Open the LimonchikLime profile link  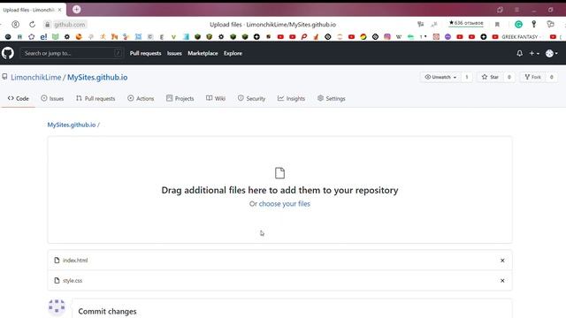pos(35,77)
